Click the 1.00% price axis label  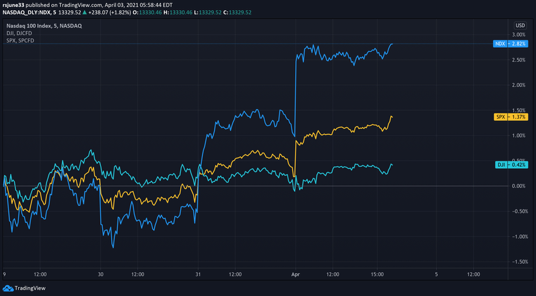tap(518, 135)
